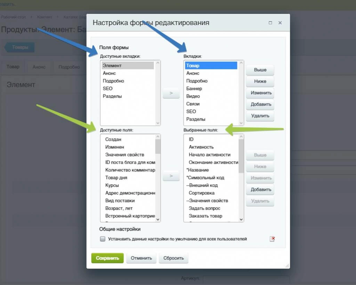The image size is (356, 285).
Task: Click scrollbar thumb in Доступные поля list
Action: tap(158, 146)
